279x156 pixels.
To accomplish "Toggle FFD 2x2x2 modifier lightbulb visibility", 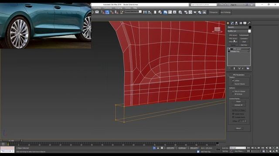I will point(229,49).
